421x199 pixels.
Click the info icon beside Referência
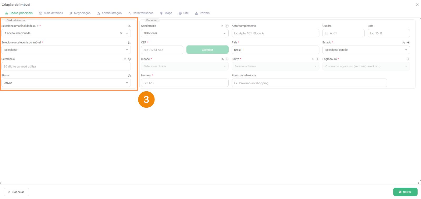(129, 59)
